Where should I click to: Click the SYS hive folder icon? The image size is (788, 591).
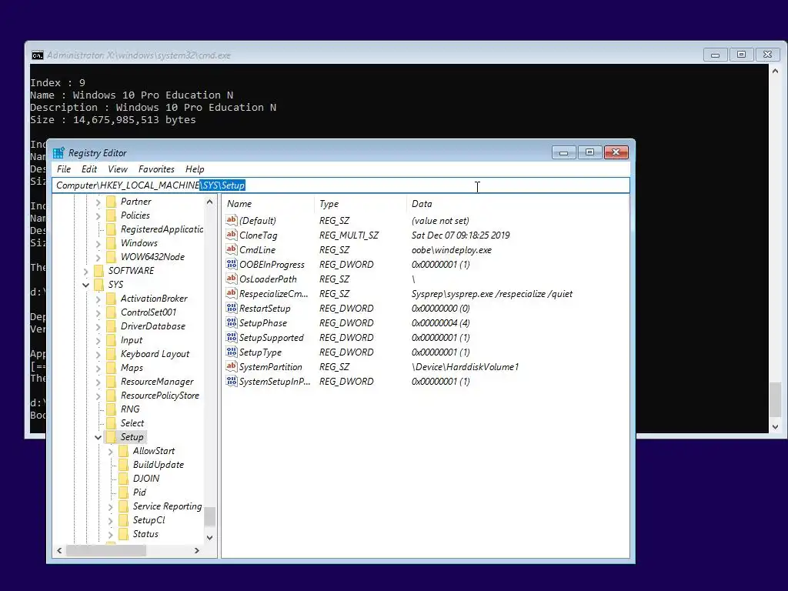99,285
